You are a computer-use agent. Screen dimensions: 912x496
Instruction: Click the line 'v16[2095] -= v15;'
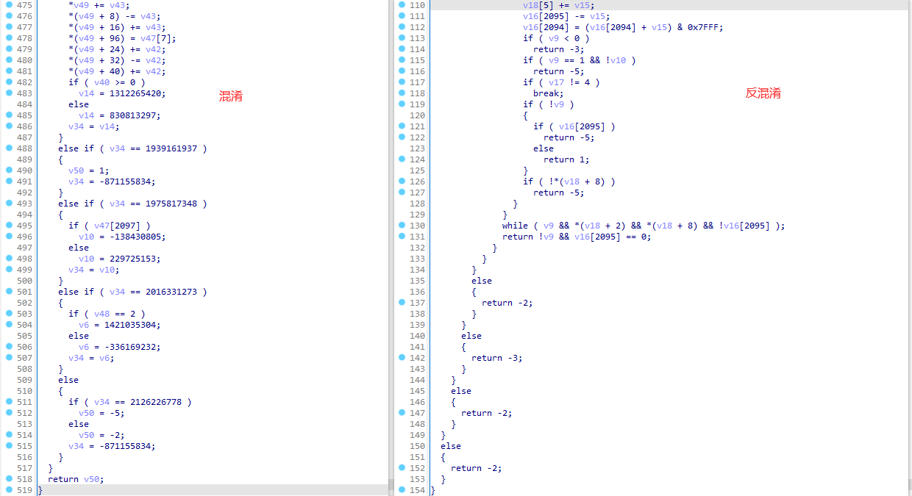click(566, 16)
